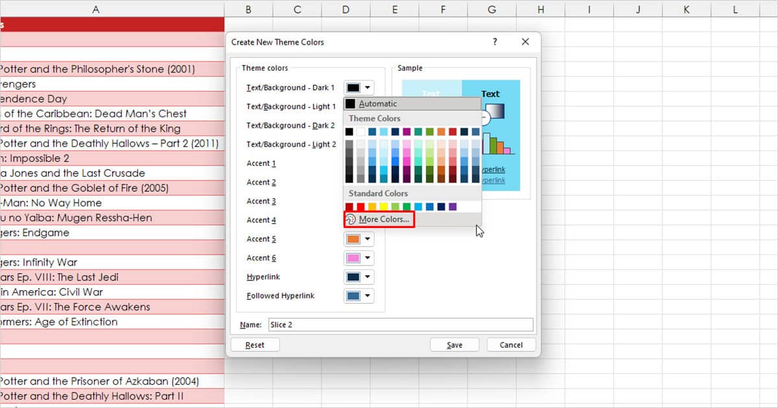Image resolution: width=778 pixels, height=408 pixels.
Task: Click the Hyperlink color button
Action: tap(354, 277)
